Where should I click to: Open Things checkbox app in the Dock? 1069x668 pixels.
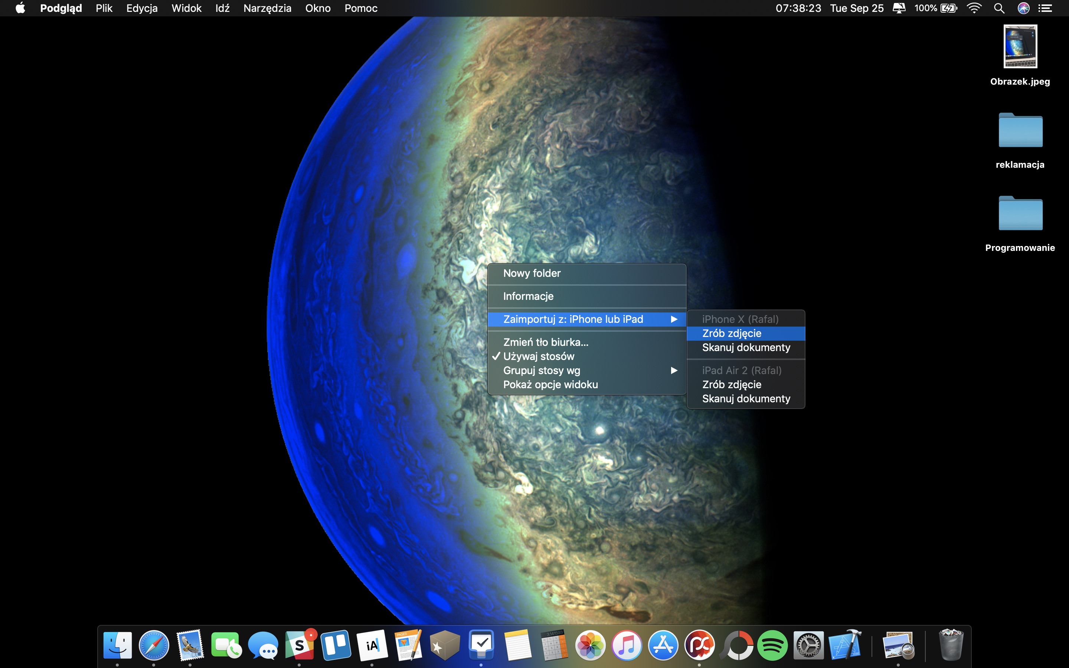[x=481, y=645]
